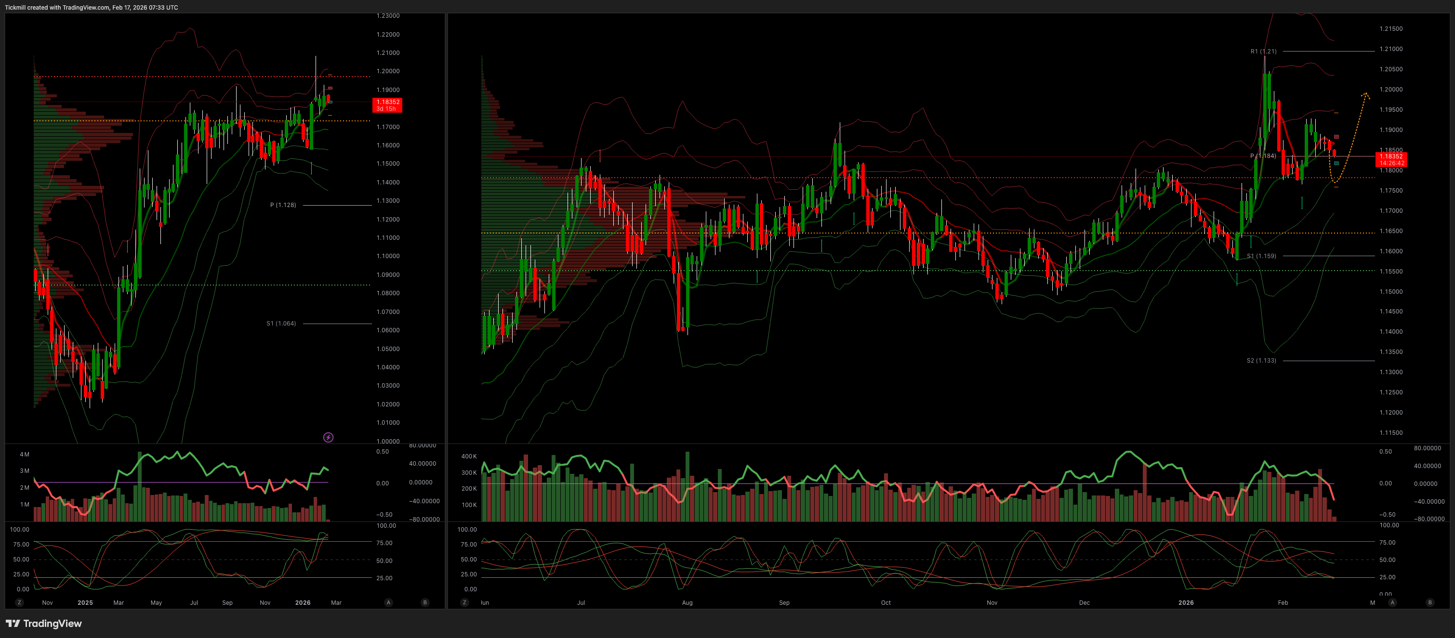Select the S2 (1.133) pivot label
Screen dimensions: 1455x638
tap(1261, 360)
